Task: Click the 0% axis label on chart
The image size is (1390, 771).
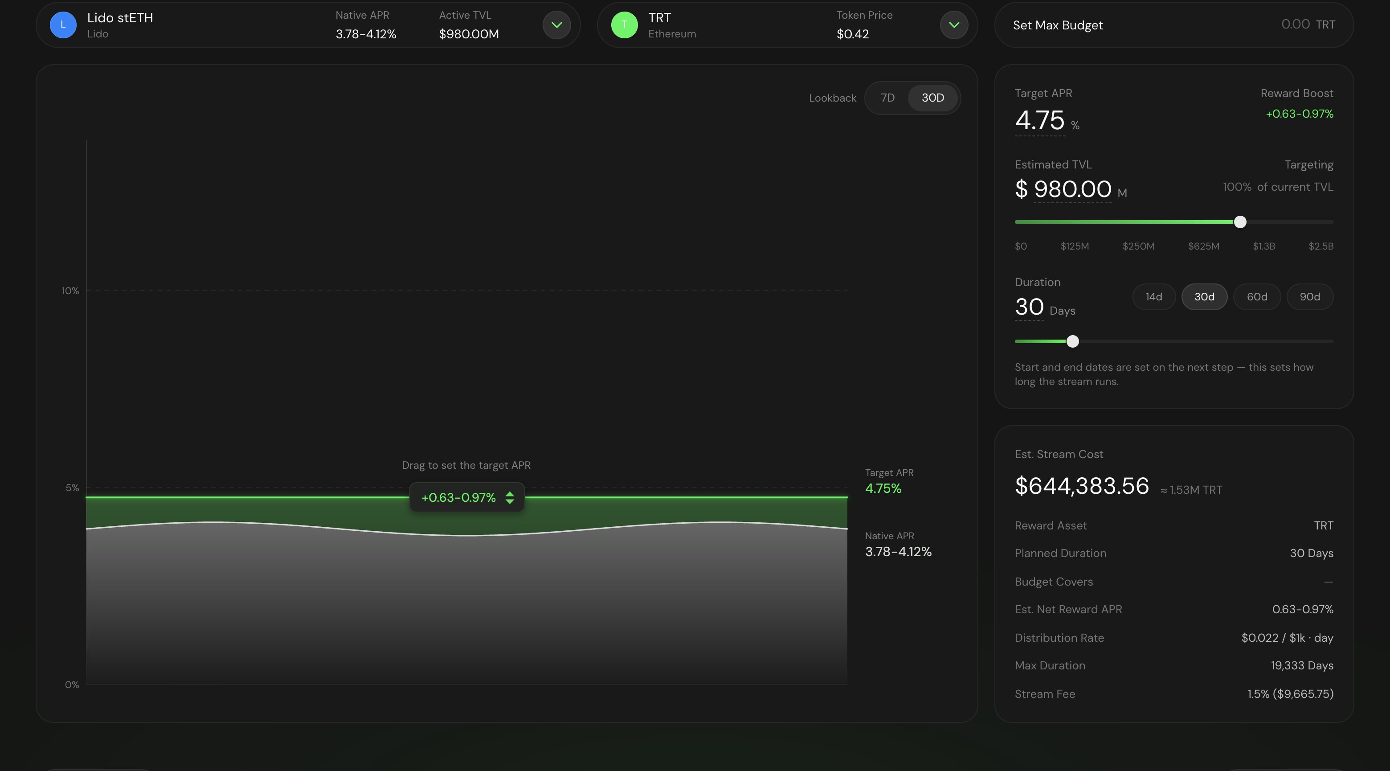Action: (x=72, y=685)
